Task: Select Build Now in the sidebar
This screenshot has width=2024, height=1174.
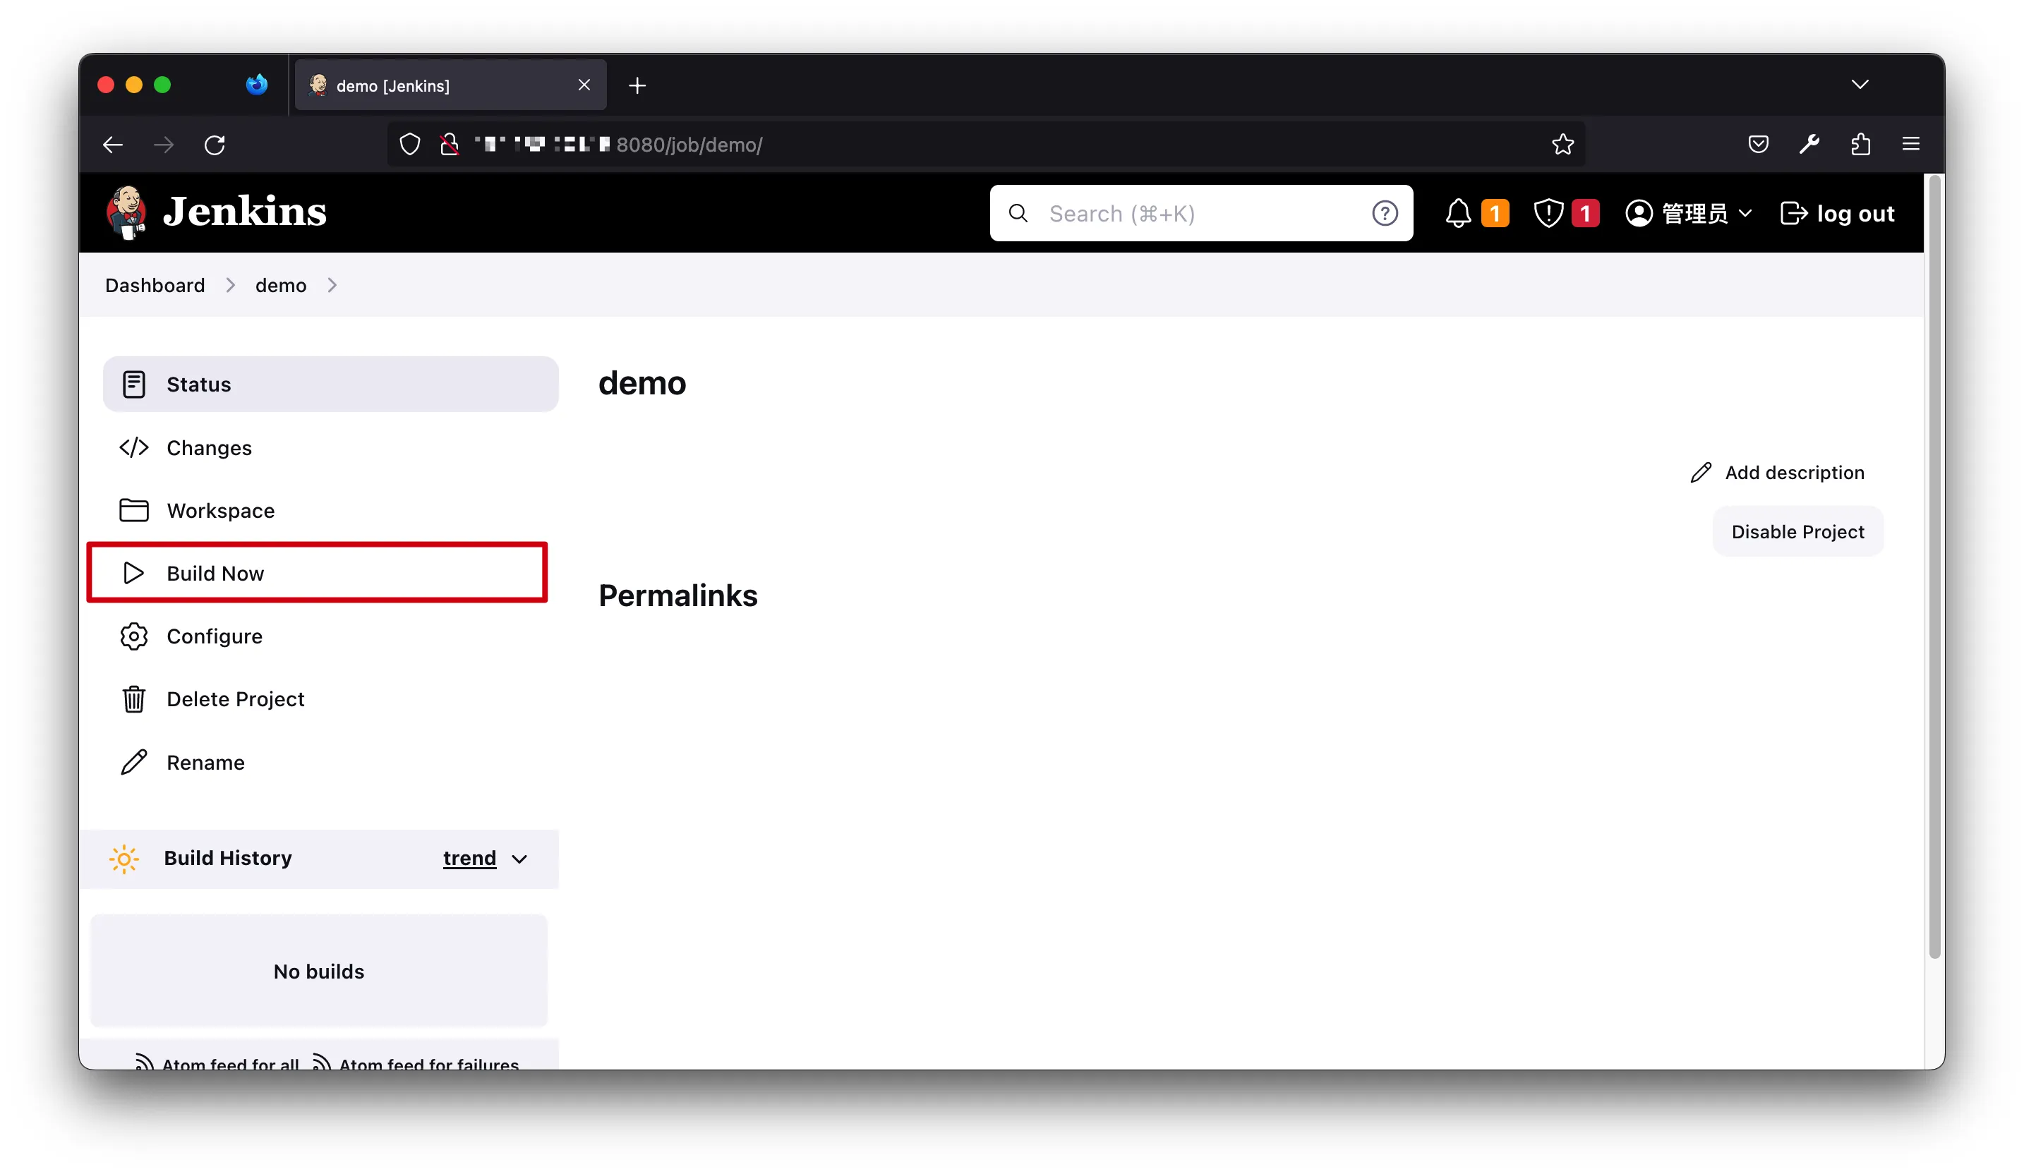Action: coord(330,574)
